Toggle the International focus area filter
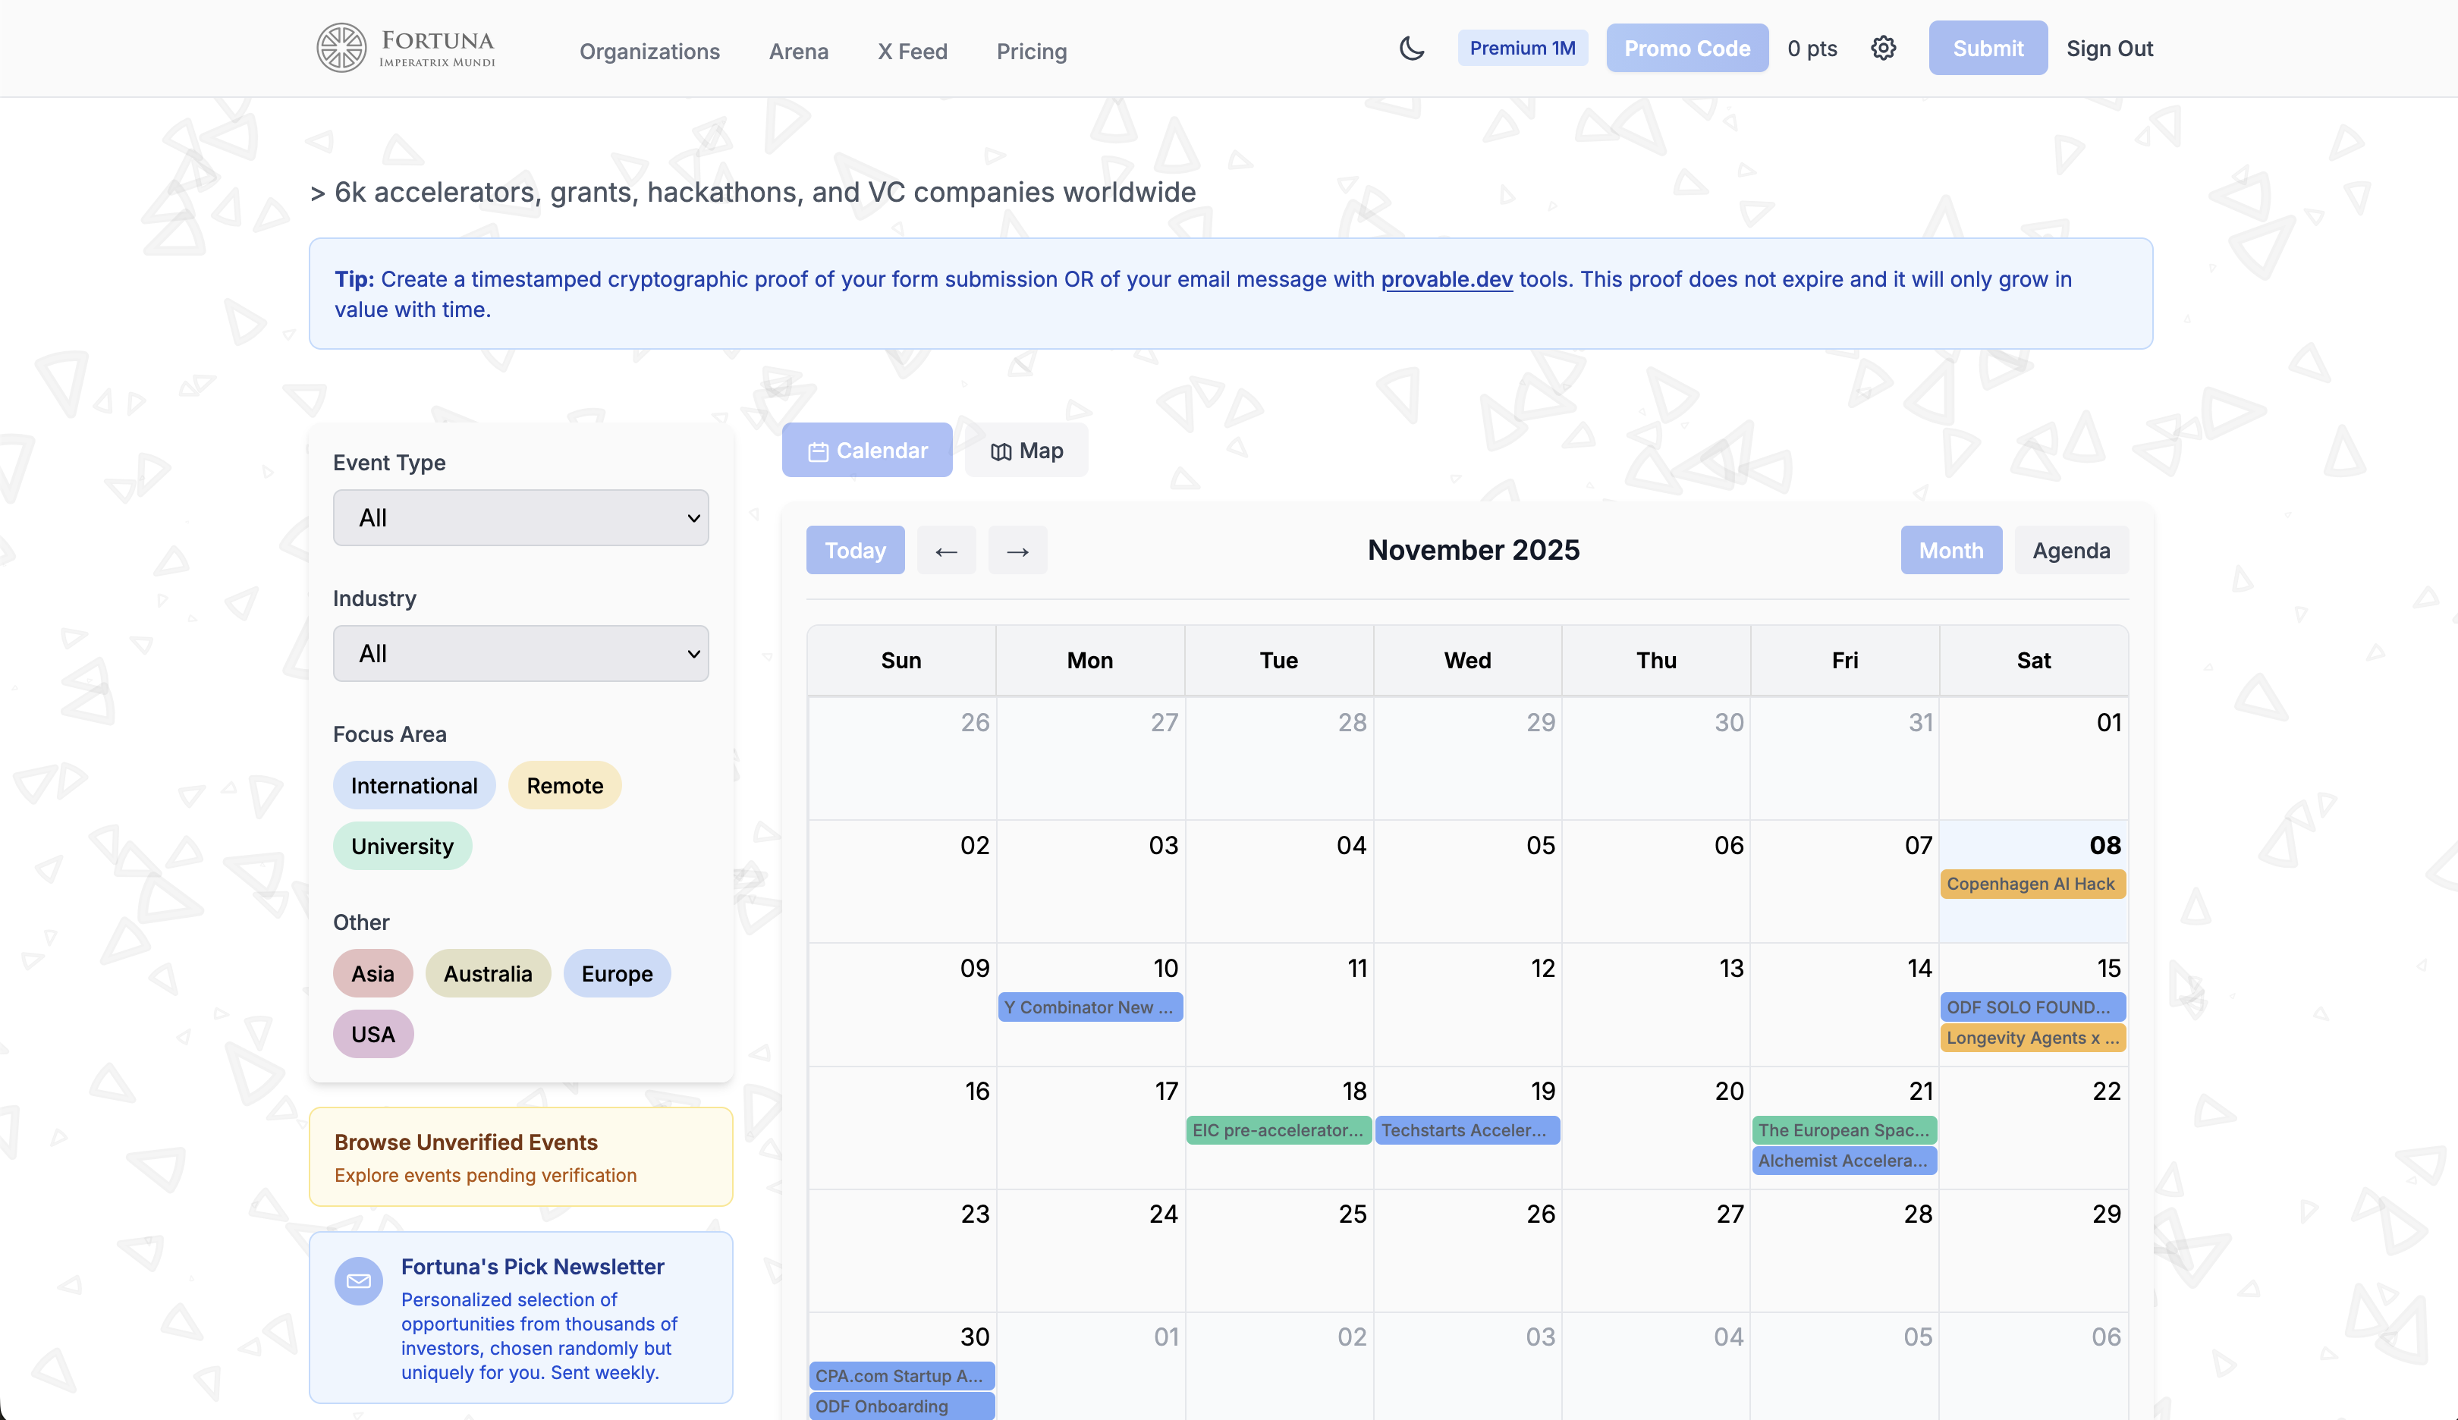The image size is (2458, 1420). tap(413, 785)
